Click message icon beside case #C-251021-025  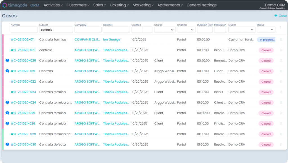pyautogui.click(x=7, y=113)
